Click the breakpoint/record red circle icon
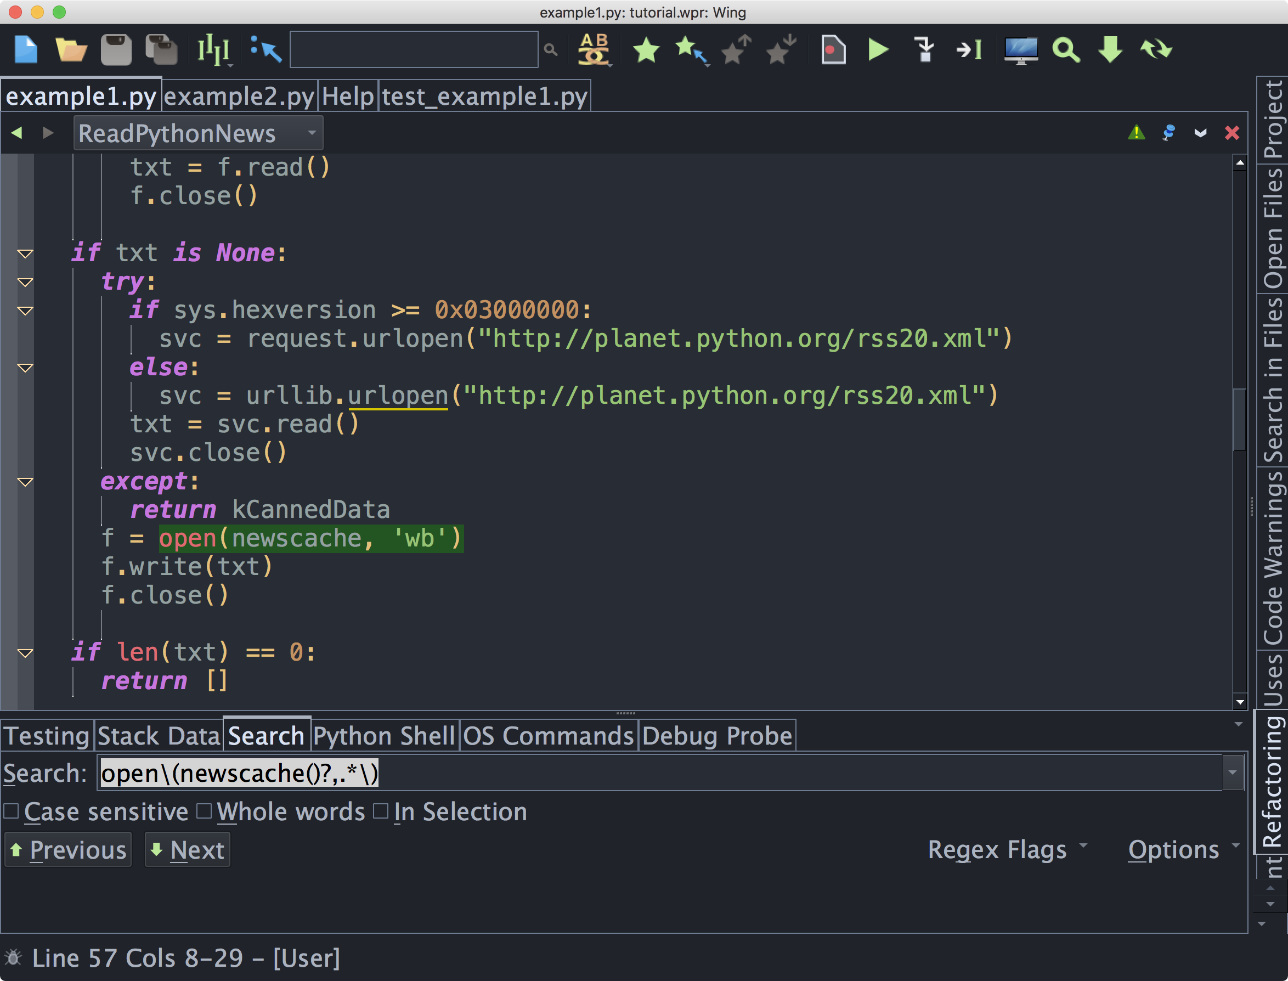The height and width of the screenshot is (981, 1288). click(x=832, y=49)
